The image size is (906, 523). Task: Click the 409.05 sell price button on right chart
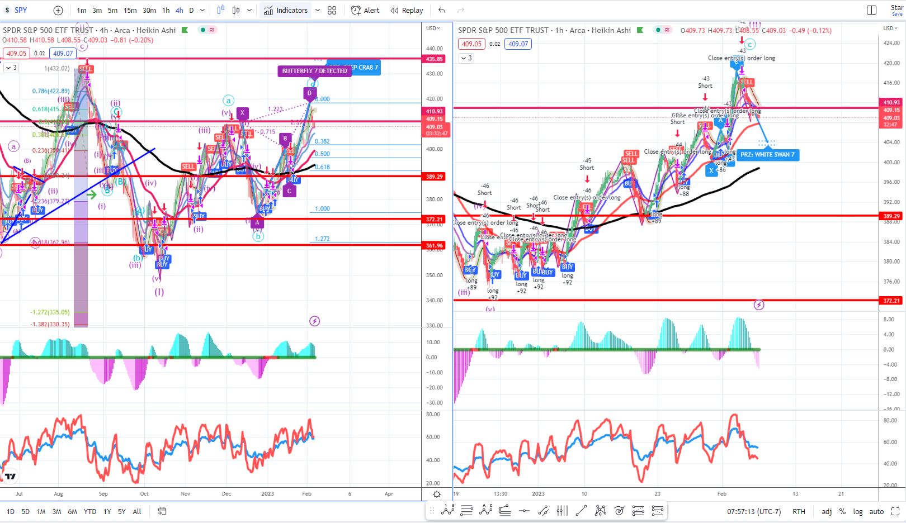tap(471, 44)
